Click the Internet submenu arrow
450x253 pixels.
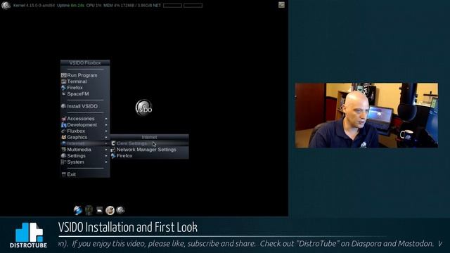tap(106, 143)
